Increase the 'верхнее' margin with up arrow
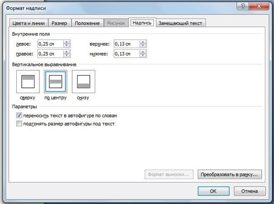The width and height of the screenshot is (274, 204). (143, 42)
